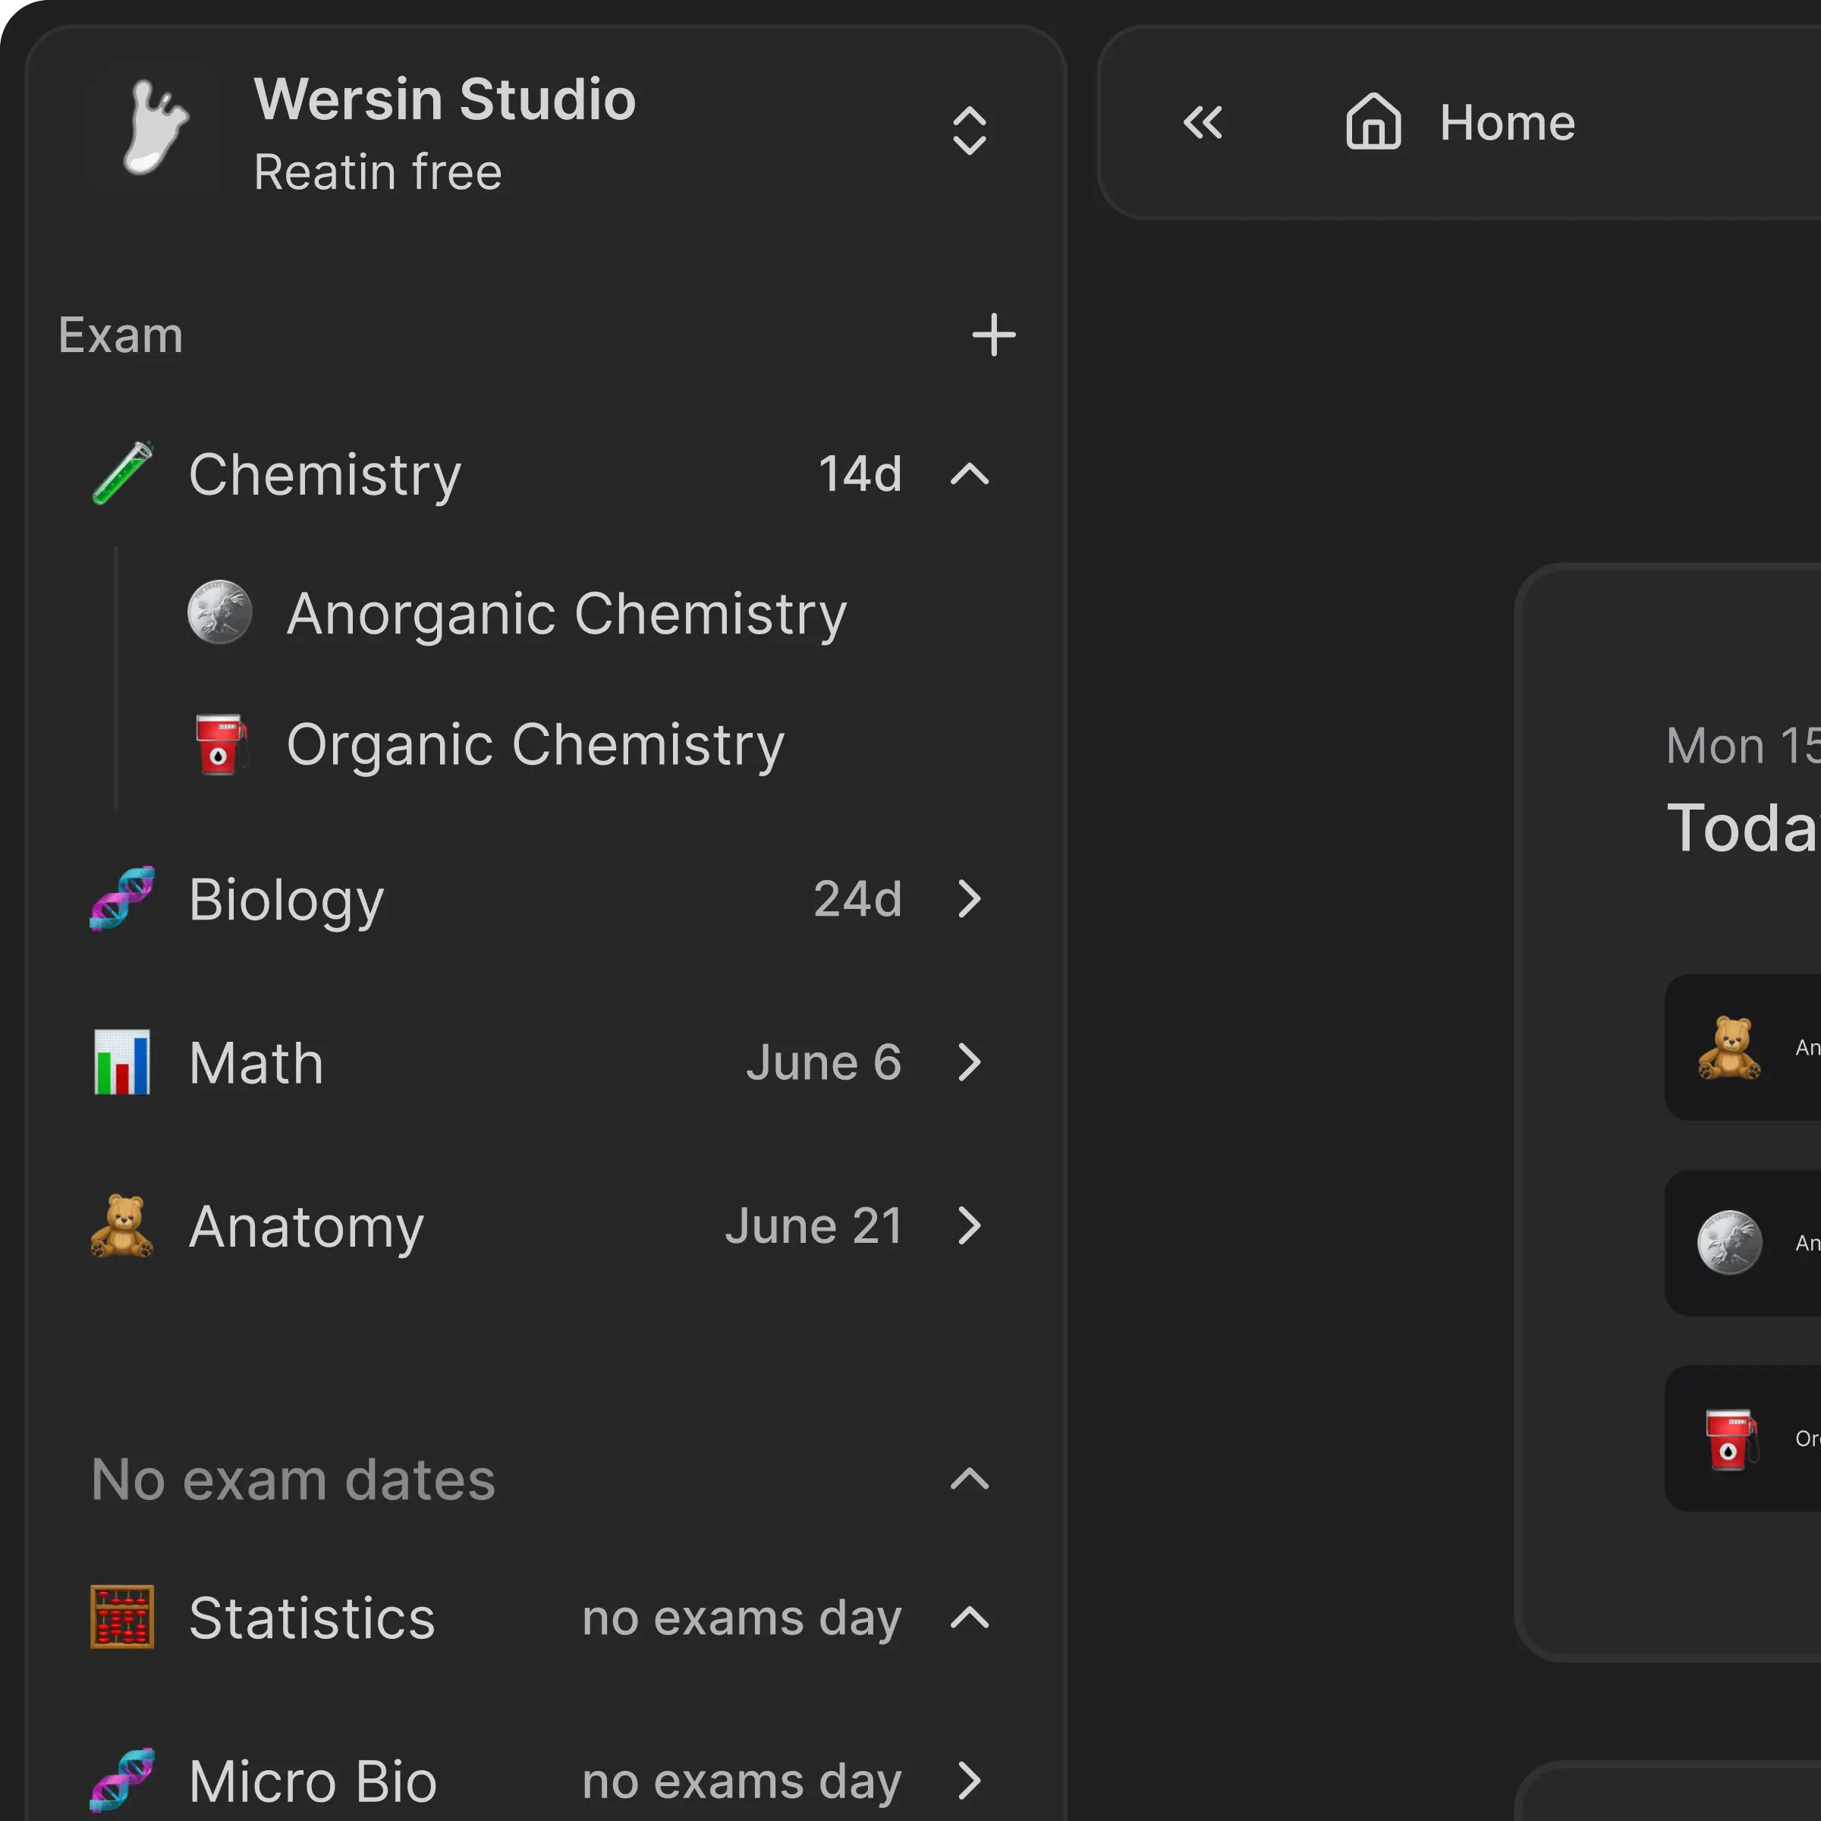Click the Biology DNA icon

122,898
